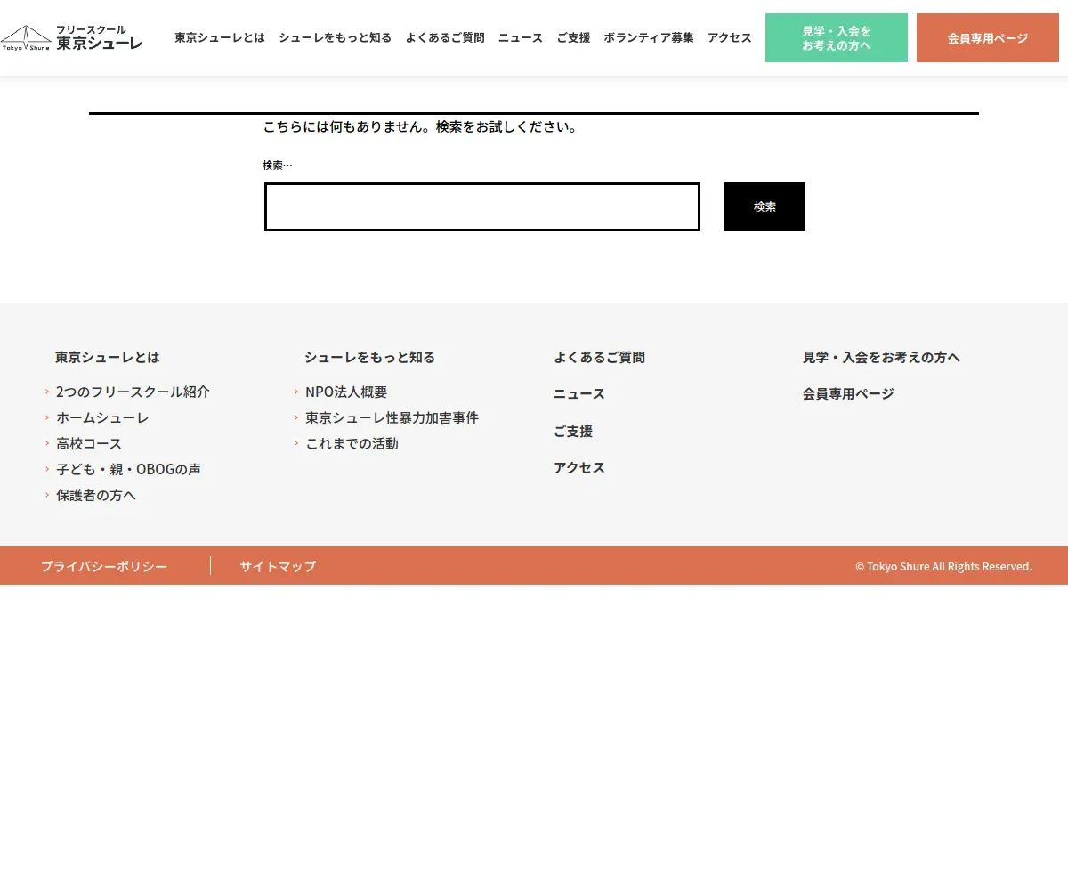Image resolution: width=1068 pixels, height=890 pixels.
Task: Open footer link アクセス
Action: tap(579, 467)
